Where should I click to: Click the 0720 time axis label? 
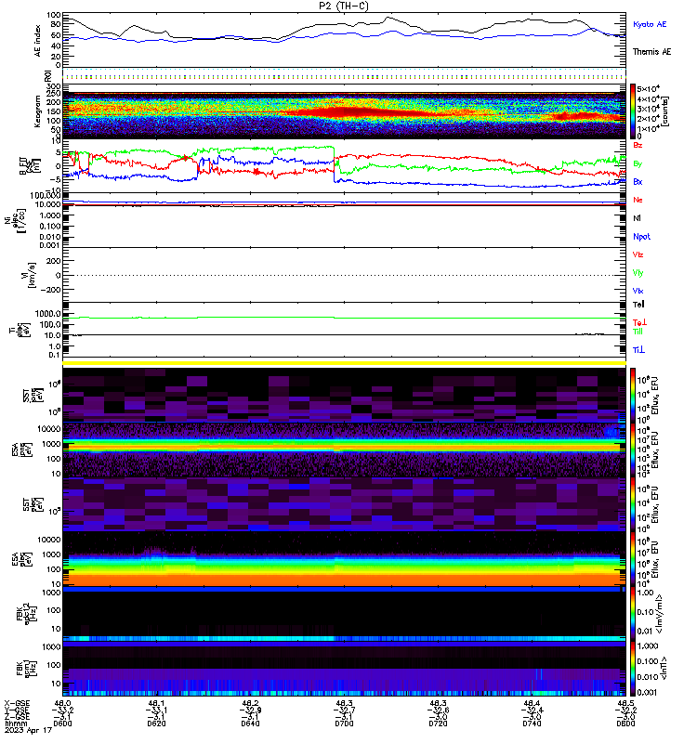coord(438,723)
